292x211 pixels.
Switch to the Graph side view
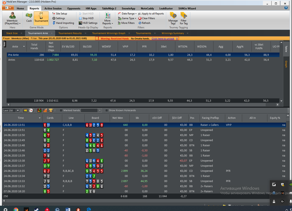[286, 64]
